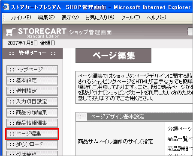Select 送料設定 sidebar button
Screen dimensions: 193x156
32,91
